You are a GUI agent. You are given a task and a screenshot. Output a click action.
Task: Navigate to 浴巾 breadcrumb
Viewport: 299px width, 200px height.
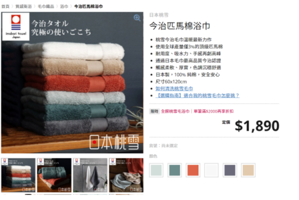(64, 6)
